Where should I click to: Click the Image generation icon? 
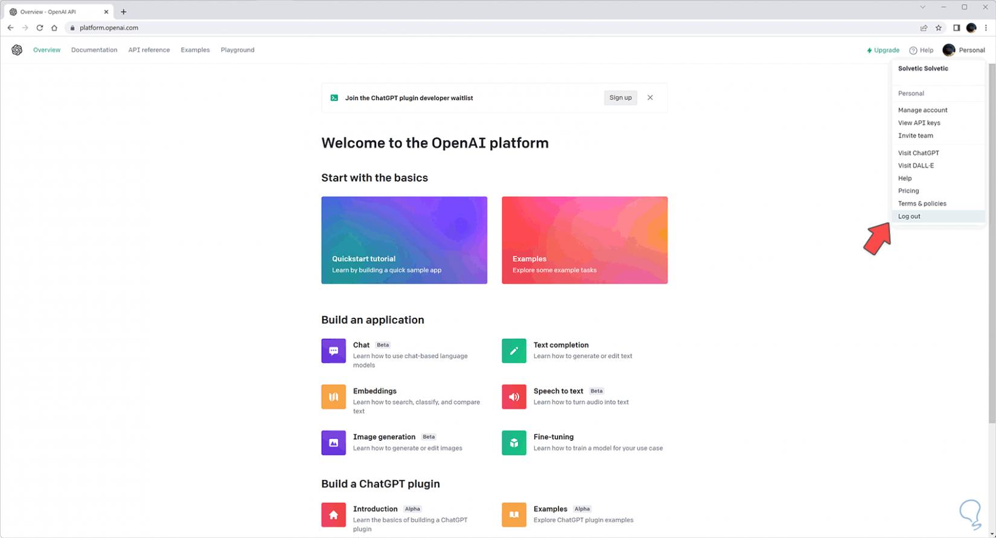coord(333,443)
